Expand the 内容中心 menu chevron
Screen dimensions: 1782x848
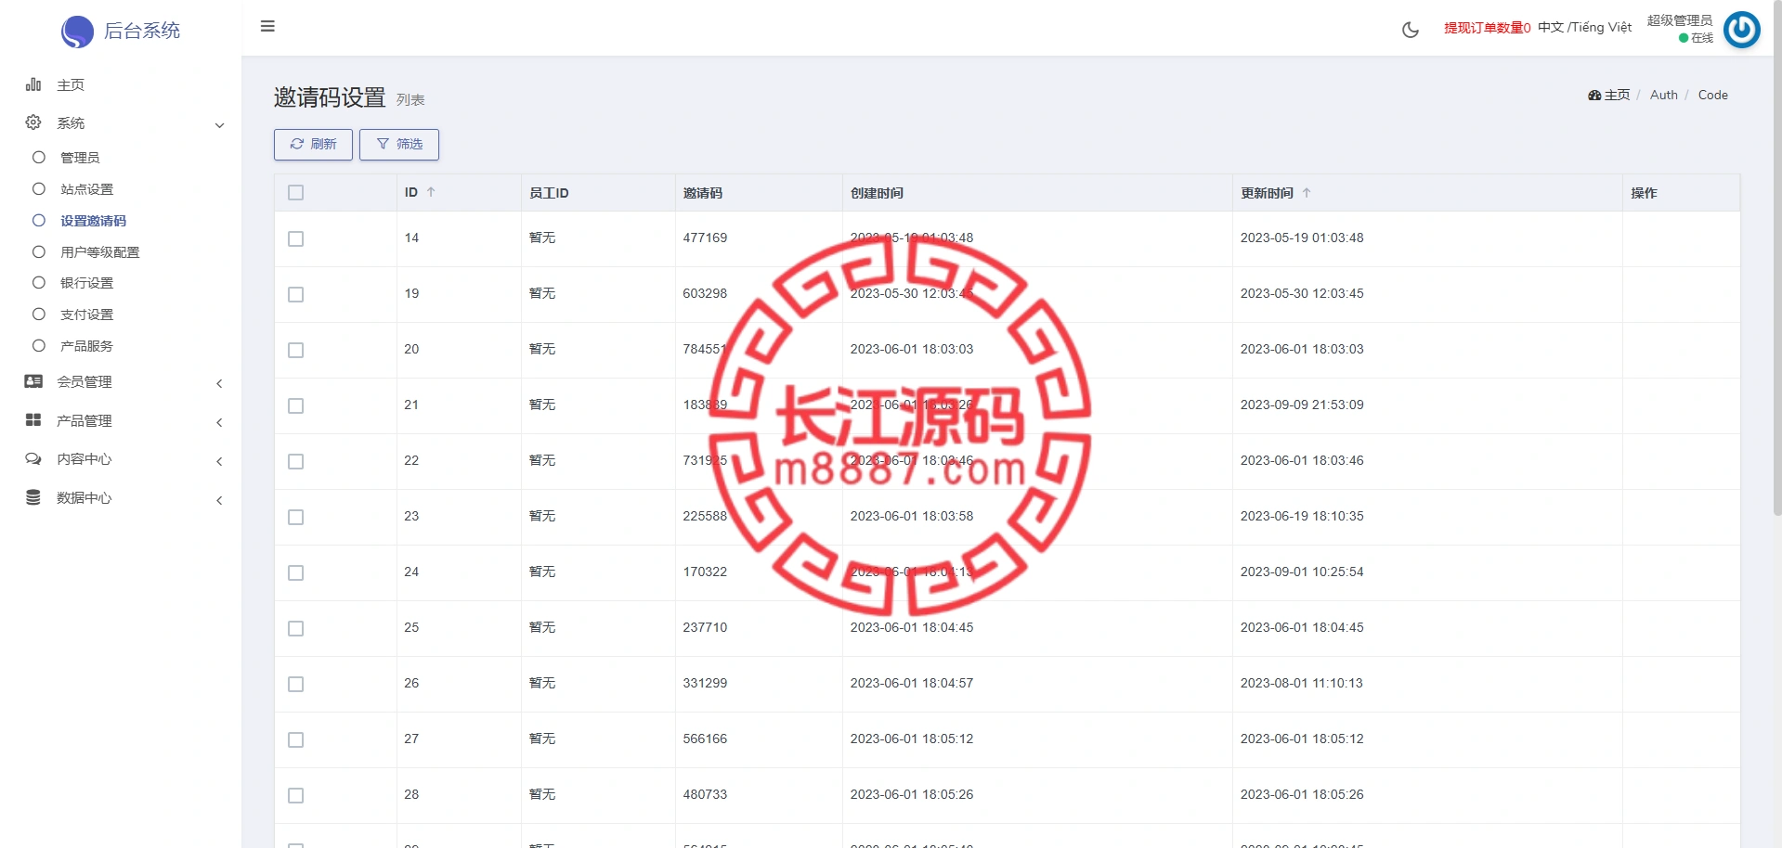[x=220, y=461]
